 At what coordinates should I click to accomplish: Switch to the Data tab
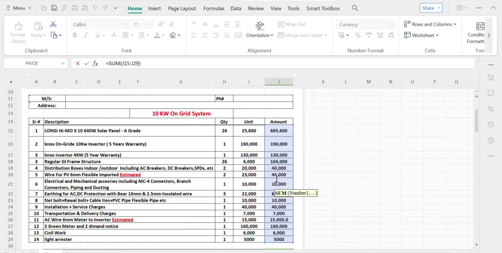236,9
